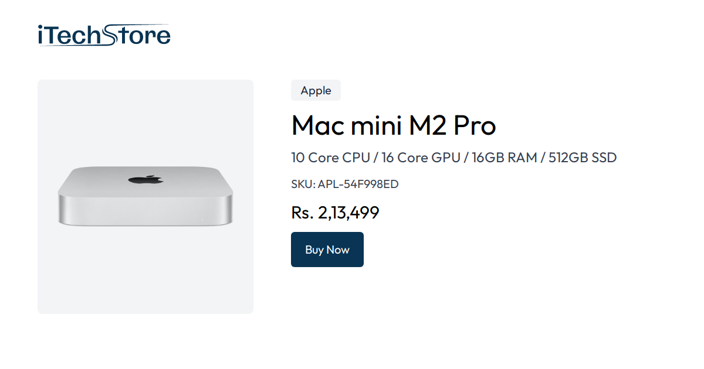Viewport: 704px width, 369px height.
Task: Click the Apple logo on the Mac mini
Action: (x=145, y=179)
